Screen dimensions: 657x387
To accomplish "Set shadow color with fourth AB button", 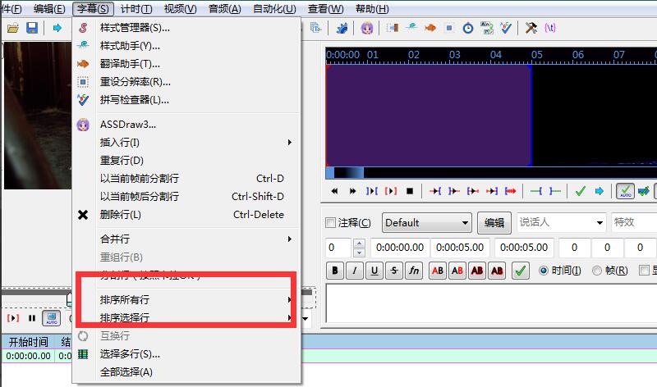I will 497,271.
